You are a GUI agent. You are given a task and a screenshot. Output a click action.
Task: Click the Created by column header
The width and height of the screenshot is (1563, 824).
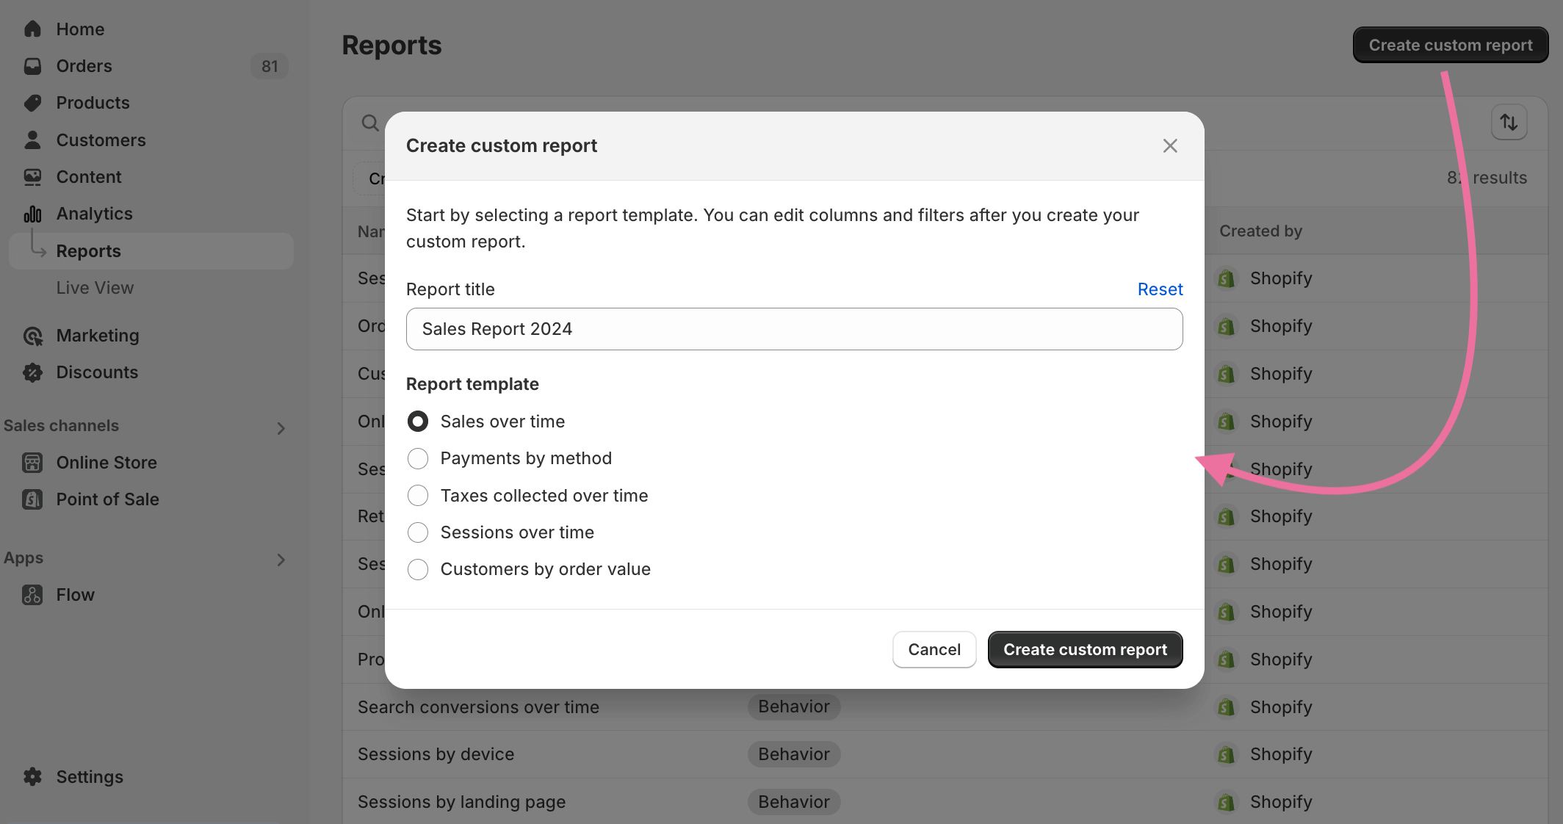[x=1260, y=231]
